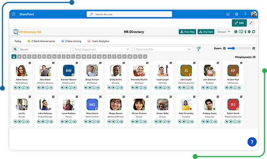The width and height of the screenshot is (267, 159).
Task: Click the clear filter funnel icon
Action: pyautogui.click(x=199, y=49)
